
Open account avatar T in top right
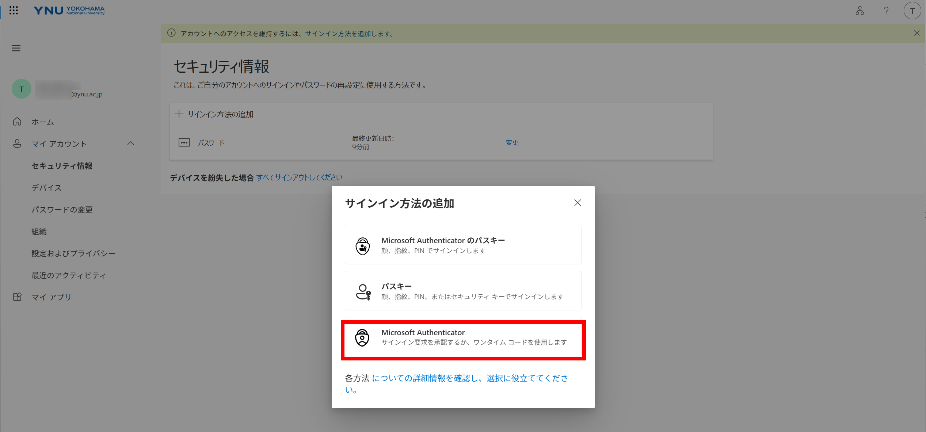click(x=912, y=11)
